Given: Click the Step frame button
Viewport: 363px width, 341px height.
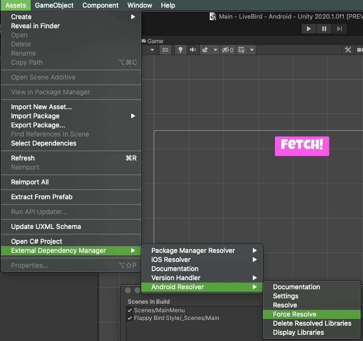Looking at the screenshot, I should tap(340, 29).
